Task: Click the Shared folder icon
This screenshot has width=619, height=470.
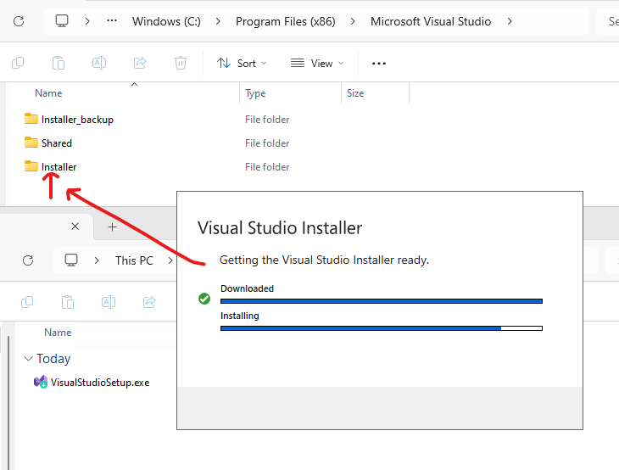Action: point(31,143)
